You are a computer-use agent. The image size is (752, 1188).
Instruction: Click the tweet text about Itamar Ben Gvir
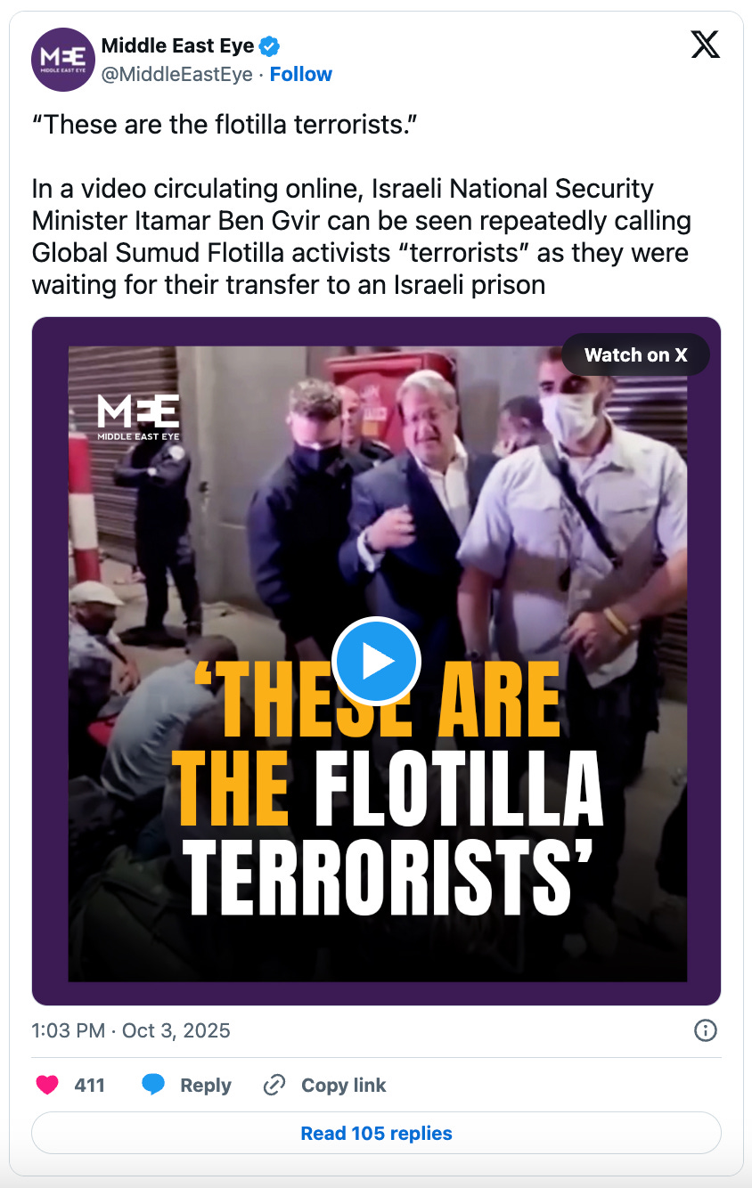click(x=362, y=237)
